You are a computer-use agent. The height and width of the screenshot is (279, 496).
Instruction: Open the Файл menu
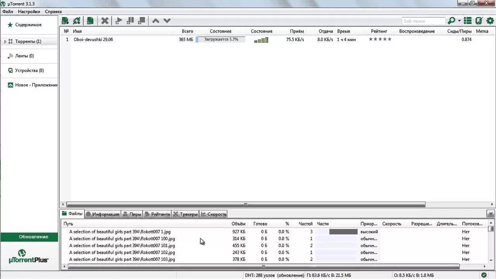(x=8, y=12)
